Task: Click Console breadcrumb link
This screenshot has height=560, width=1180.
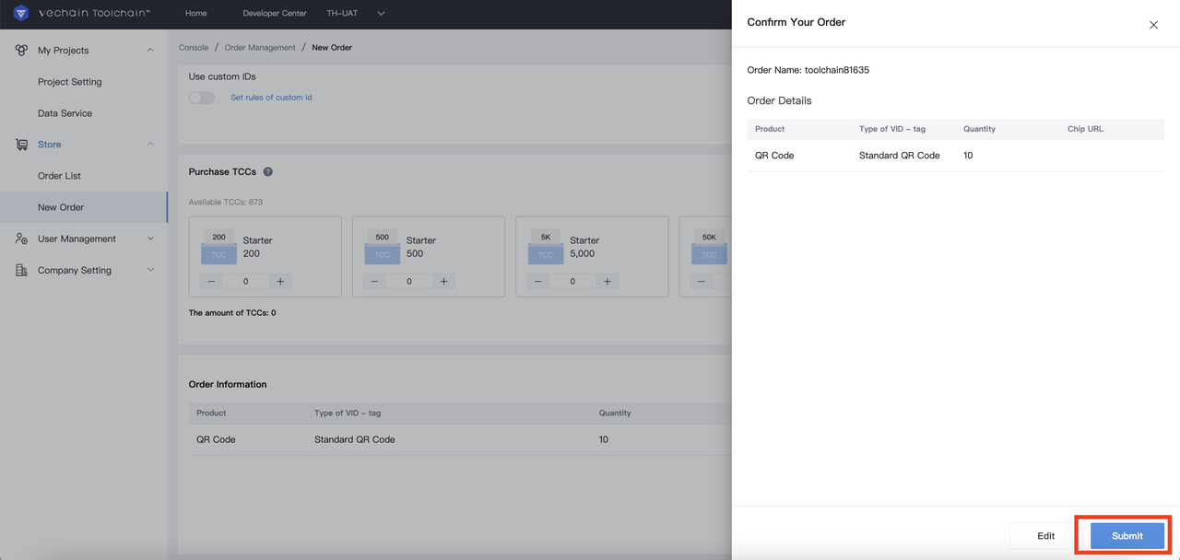Action: (x=194, y=47)
